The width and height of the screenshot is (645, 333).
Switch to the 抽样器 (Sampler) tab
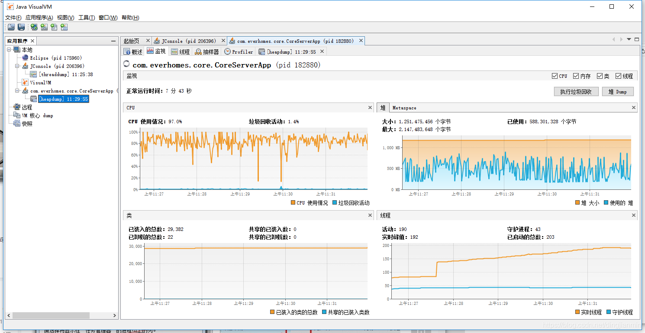pos(206,52)
